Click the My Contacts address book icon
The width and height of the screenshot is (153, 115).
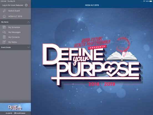pos(4,37)
